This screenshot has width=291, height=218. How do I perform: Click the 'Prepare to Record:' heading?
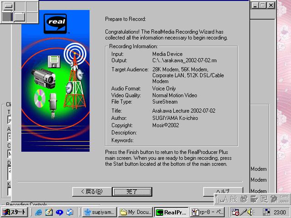point(125,19)
